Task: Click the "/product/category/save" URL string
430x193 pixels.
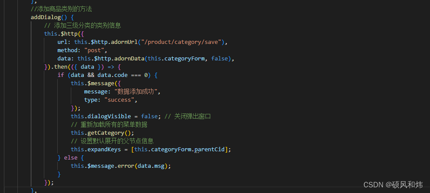Action: click(181, 42)
